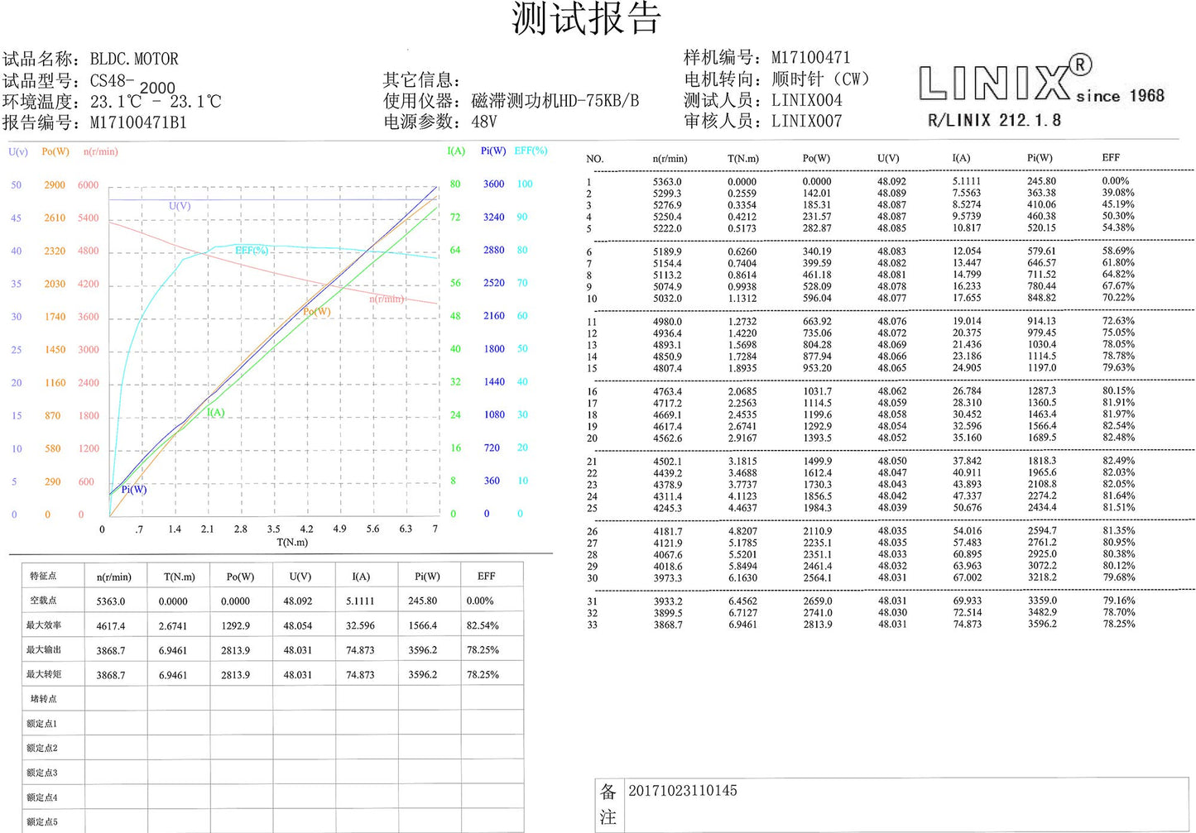Select the 备注 field with 20171023110145
Viewport: 1196px width, 833px height.
(x=892, y=804)
